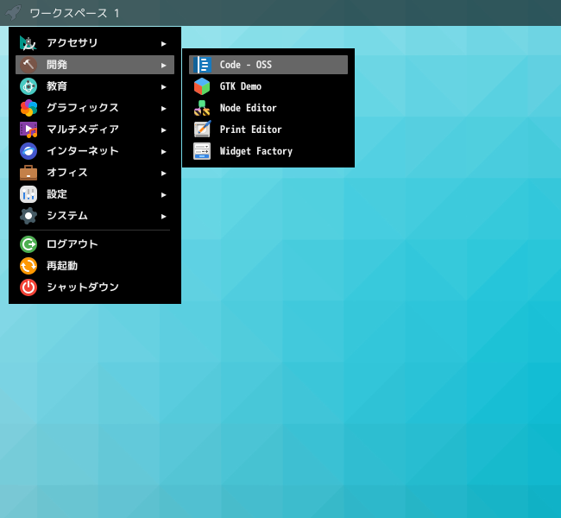The image size is (561, 518).
Task: Click the ワークスペース 1 label
Action: [74, 14]
